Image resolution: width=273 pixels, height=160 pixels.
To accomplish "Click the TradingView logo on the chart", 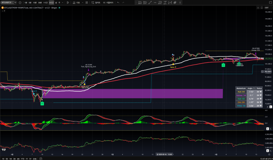I will coord(4,149).
